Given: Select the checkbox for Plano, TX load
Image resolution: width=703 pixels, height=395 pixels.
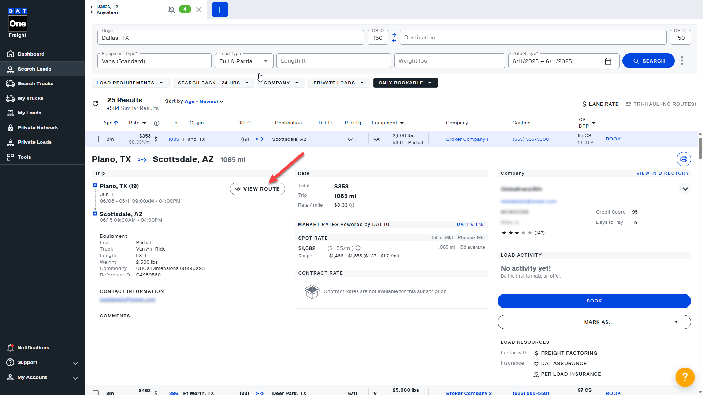Looking at the screenshot, I should (96, 139).
